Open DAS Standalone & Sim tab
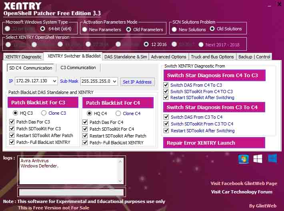 pos(126,57)
